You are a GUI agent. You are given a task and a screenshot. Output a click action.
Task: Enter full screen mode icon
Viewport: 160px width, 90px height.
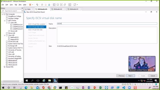tap(61, 5)
